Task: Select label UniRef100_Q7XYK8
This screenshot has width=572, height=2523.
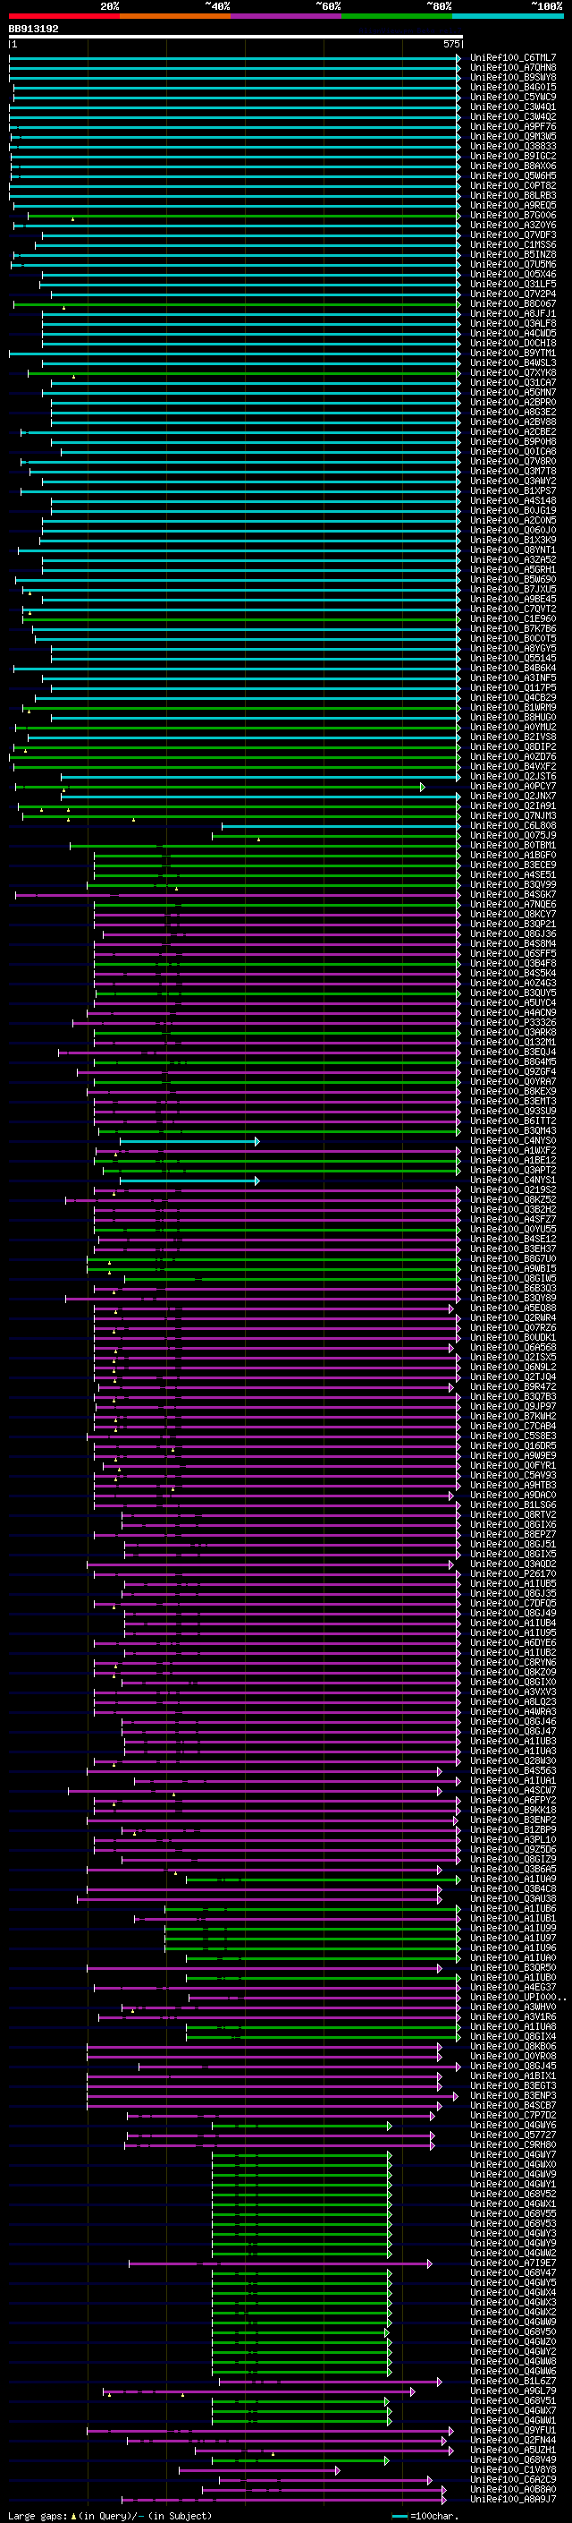Action: click(x=512, y=372)
